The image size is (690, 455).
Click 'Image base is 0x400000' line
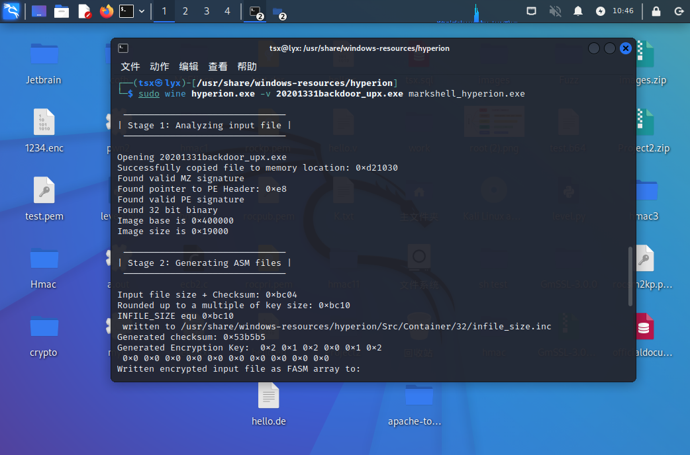coord(175,221)
